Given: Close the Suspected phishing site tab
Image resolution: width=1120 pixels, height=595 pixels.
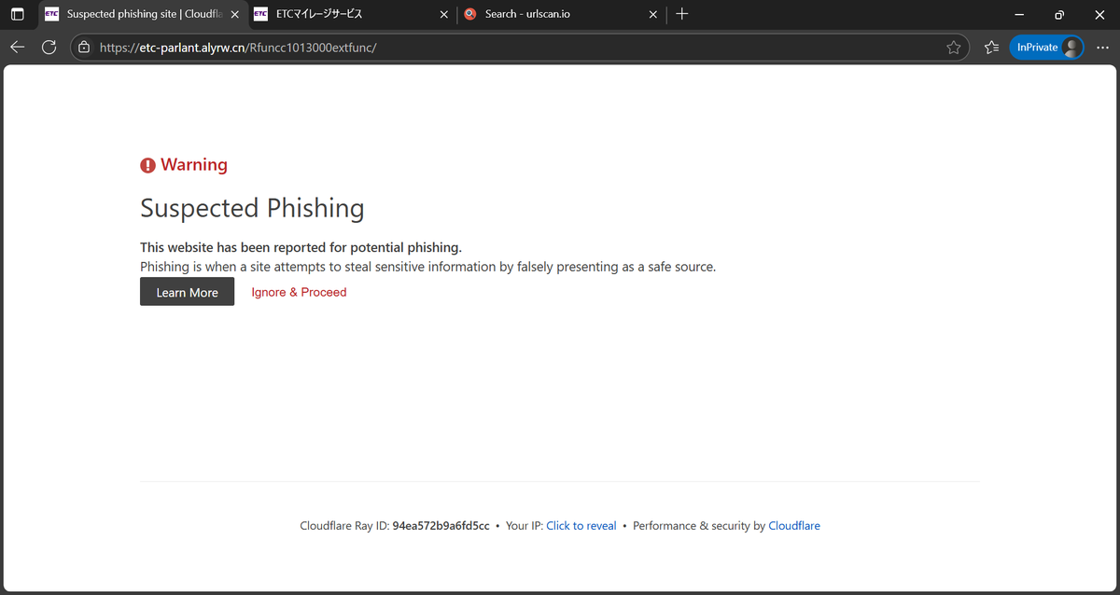Looking at the screenshot, I should [x=236, y=14].
